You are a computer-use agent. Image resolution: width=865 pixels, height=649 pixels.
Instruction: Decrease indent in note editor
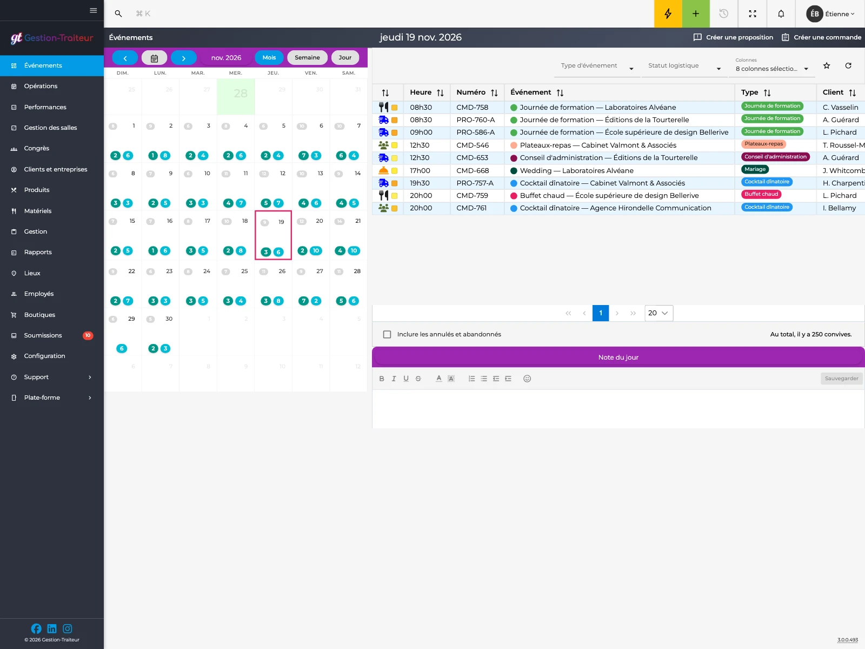click(496, 379)
